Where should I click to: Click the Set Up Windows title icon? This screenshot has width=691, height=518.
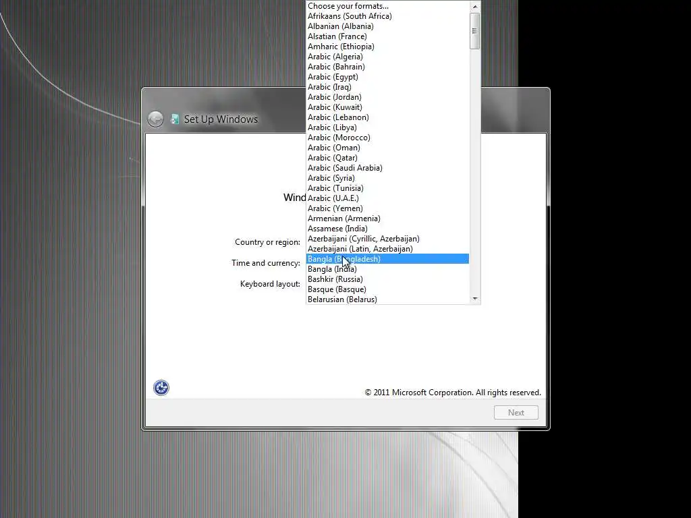pyautogui.click(x=175, y=119)
